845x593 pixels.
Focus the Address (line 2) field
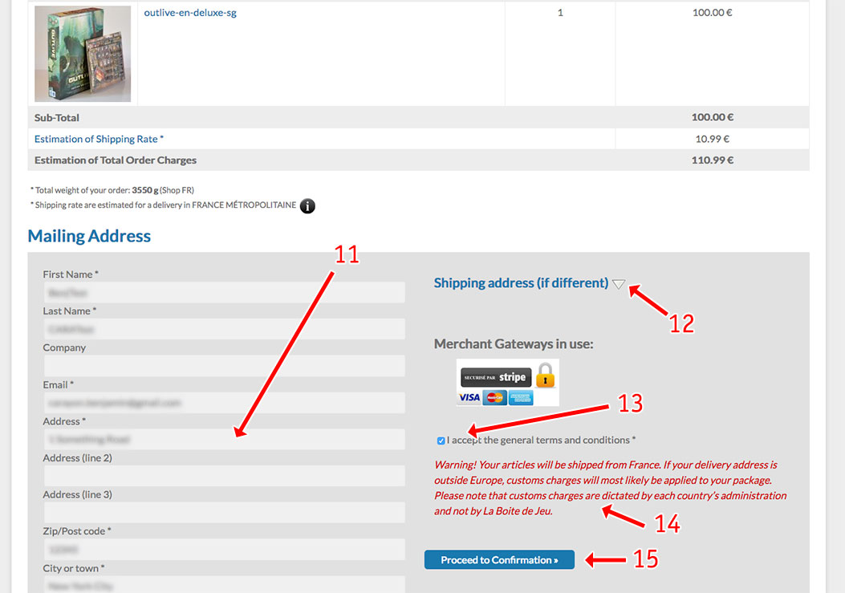point(224,476)
